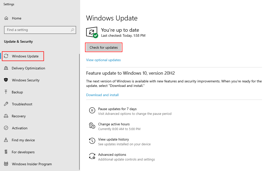Click the Find a setting search box
Image resolution: width=272 pixels, height=171 pixels.
40,30
